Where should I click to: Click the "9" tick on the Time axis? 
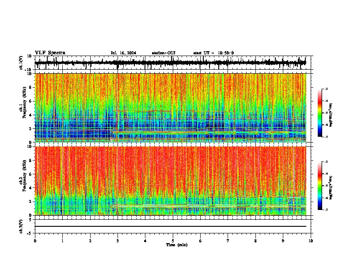click(283, 241)
